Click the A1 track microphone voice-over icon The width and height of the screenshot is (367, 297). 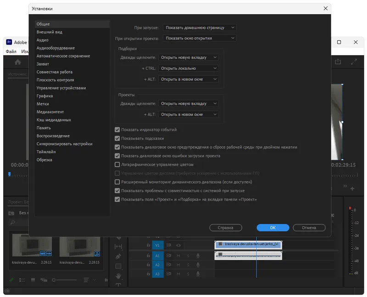[x=198, y=256]
